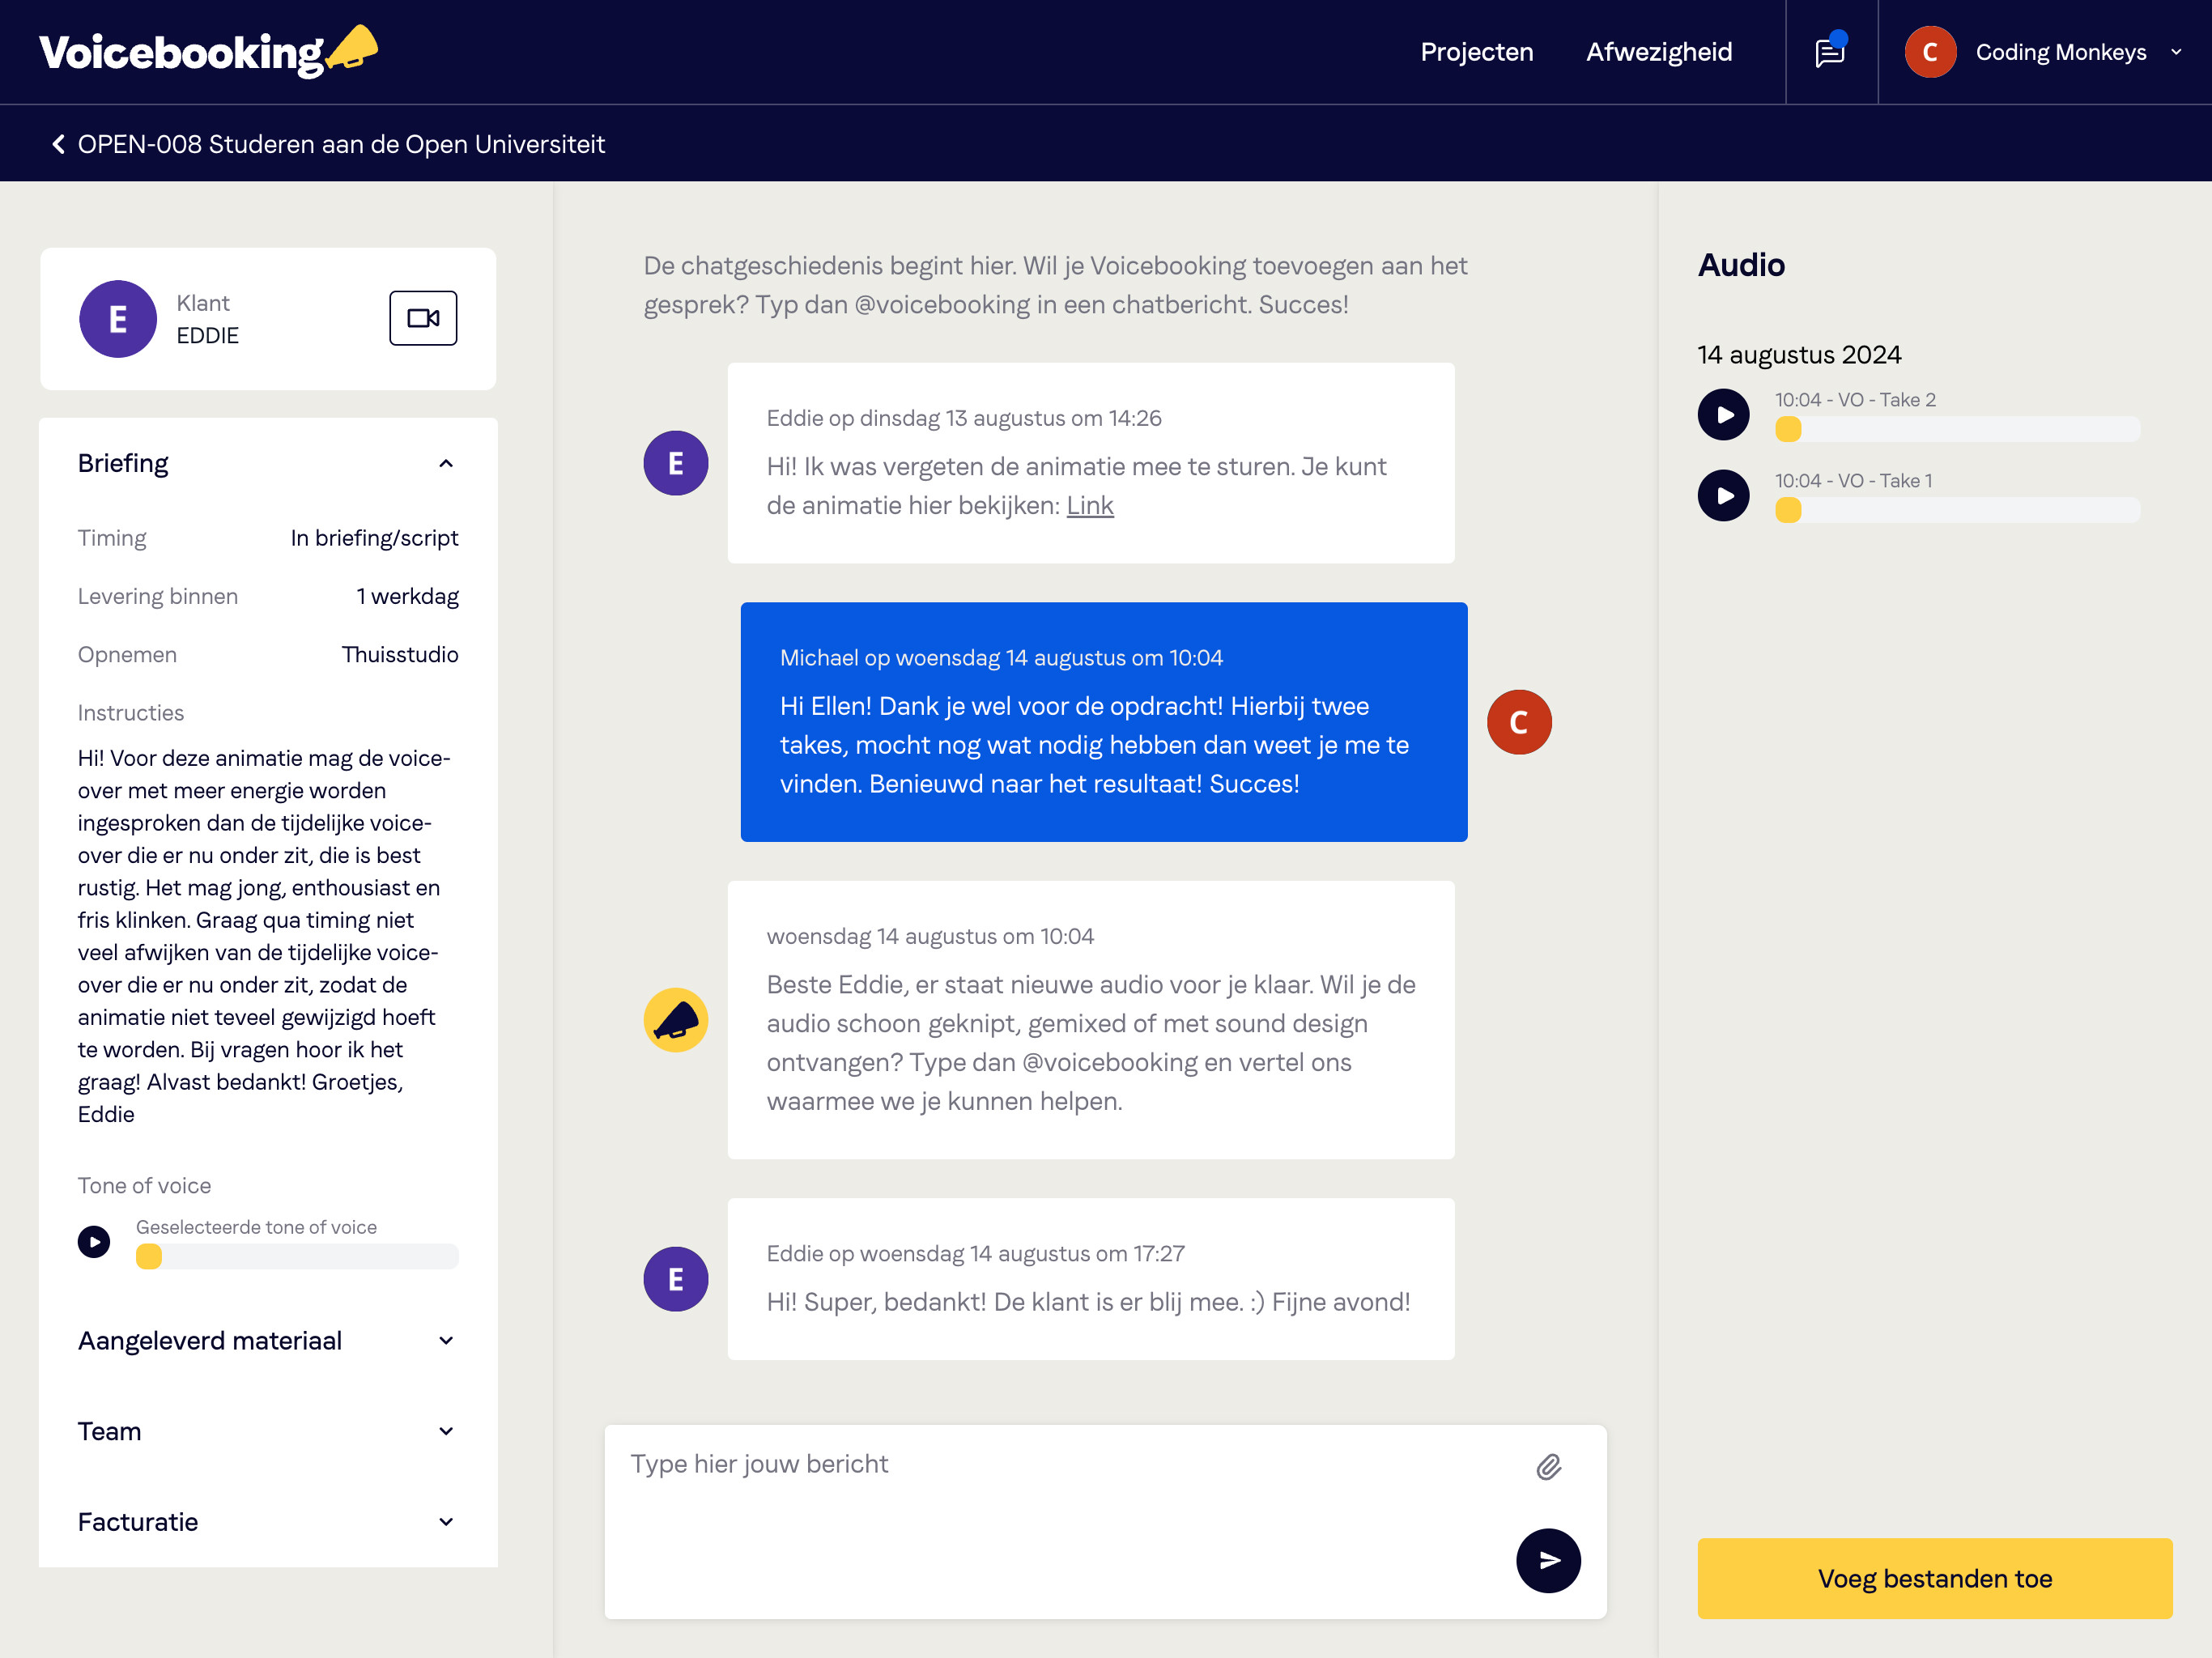The height and width of the screenshot is (1658, 2212).
Task: Click the Link in Eddie's message
Action: [x=1088, y=507]
